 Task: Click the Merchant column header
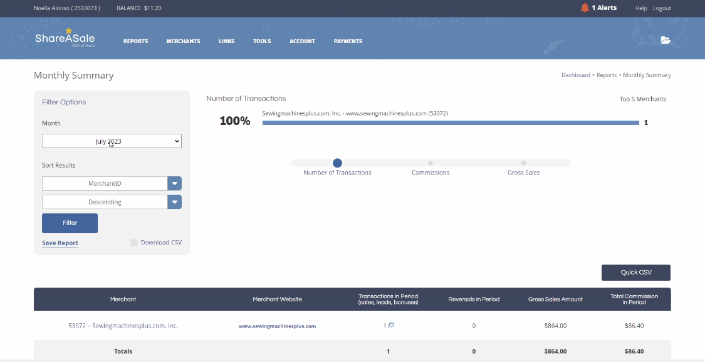coord(123,299)
